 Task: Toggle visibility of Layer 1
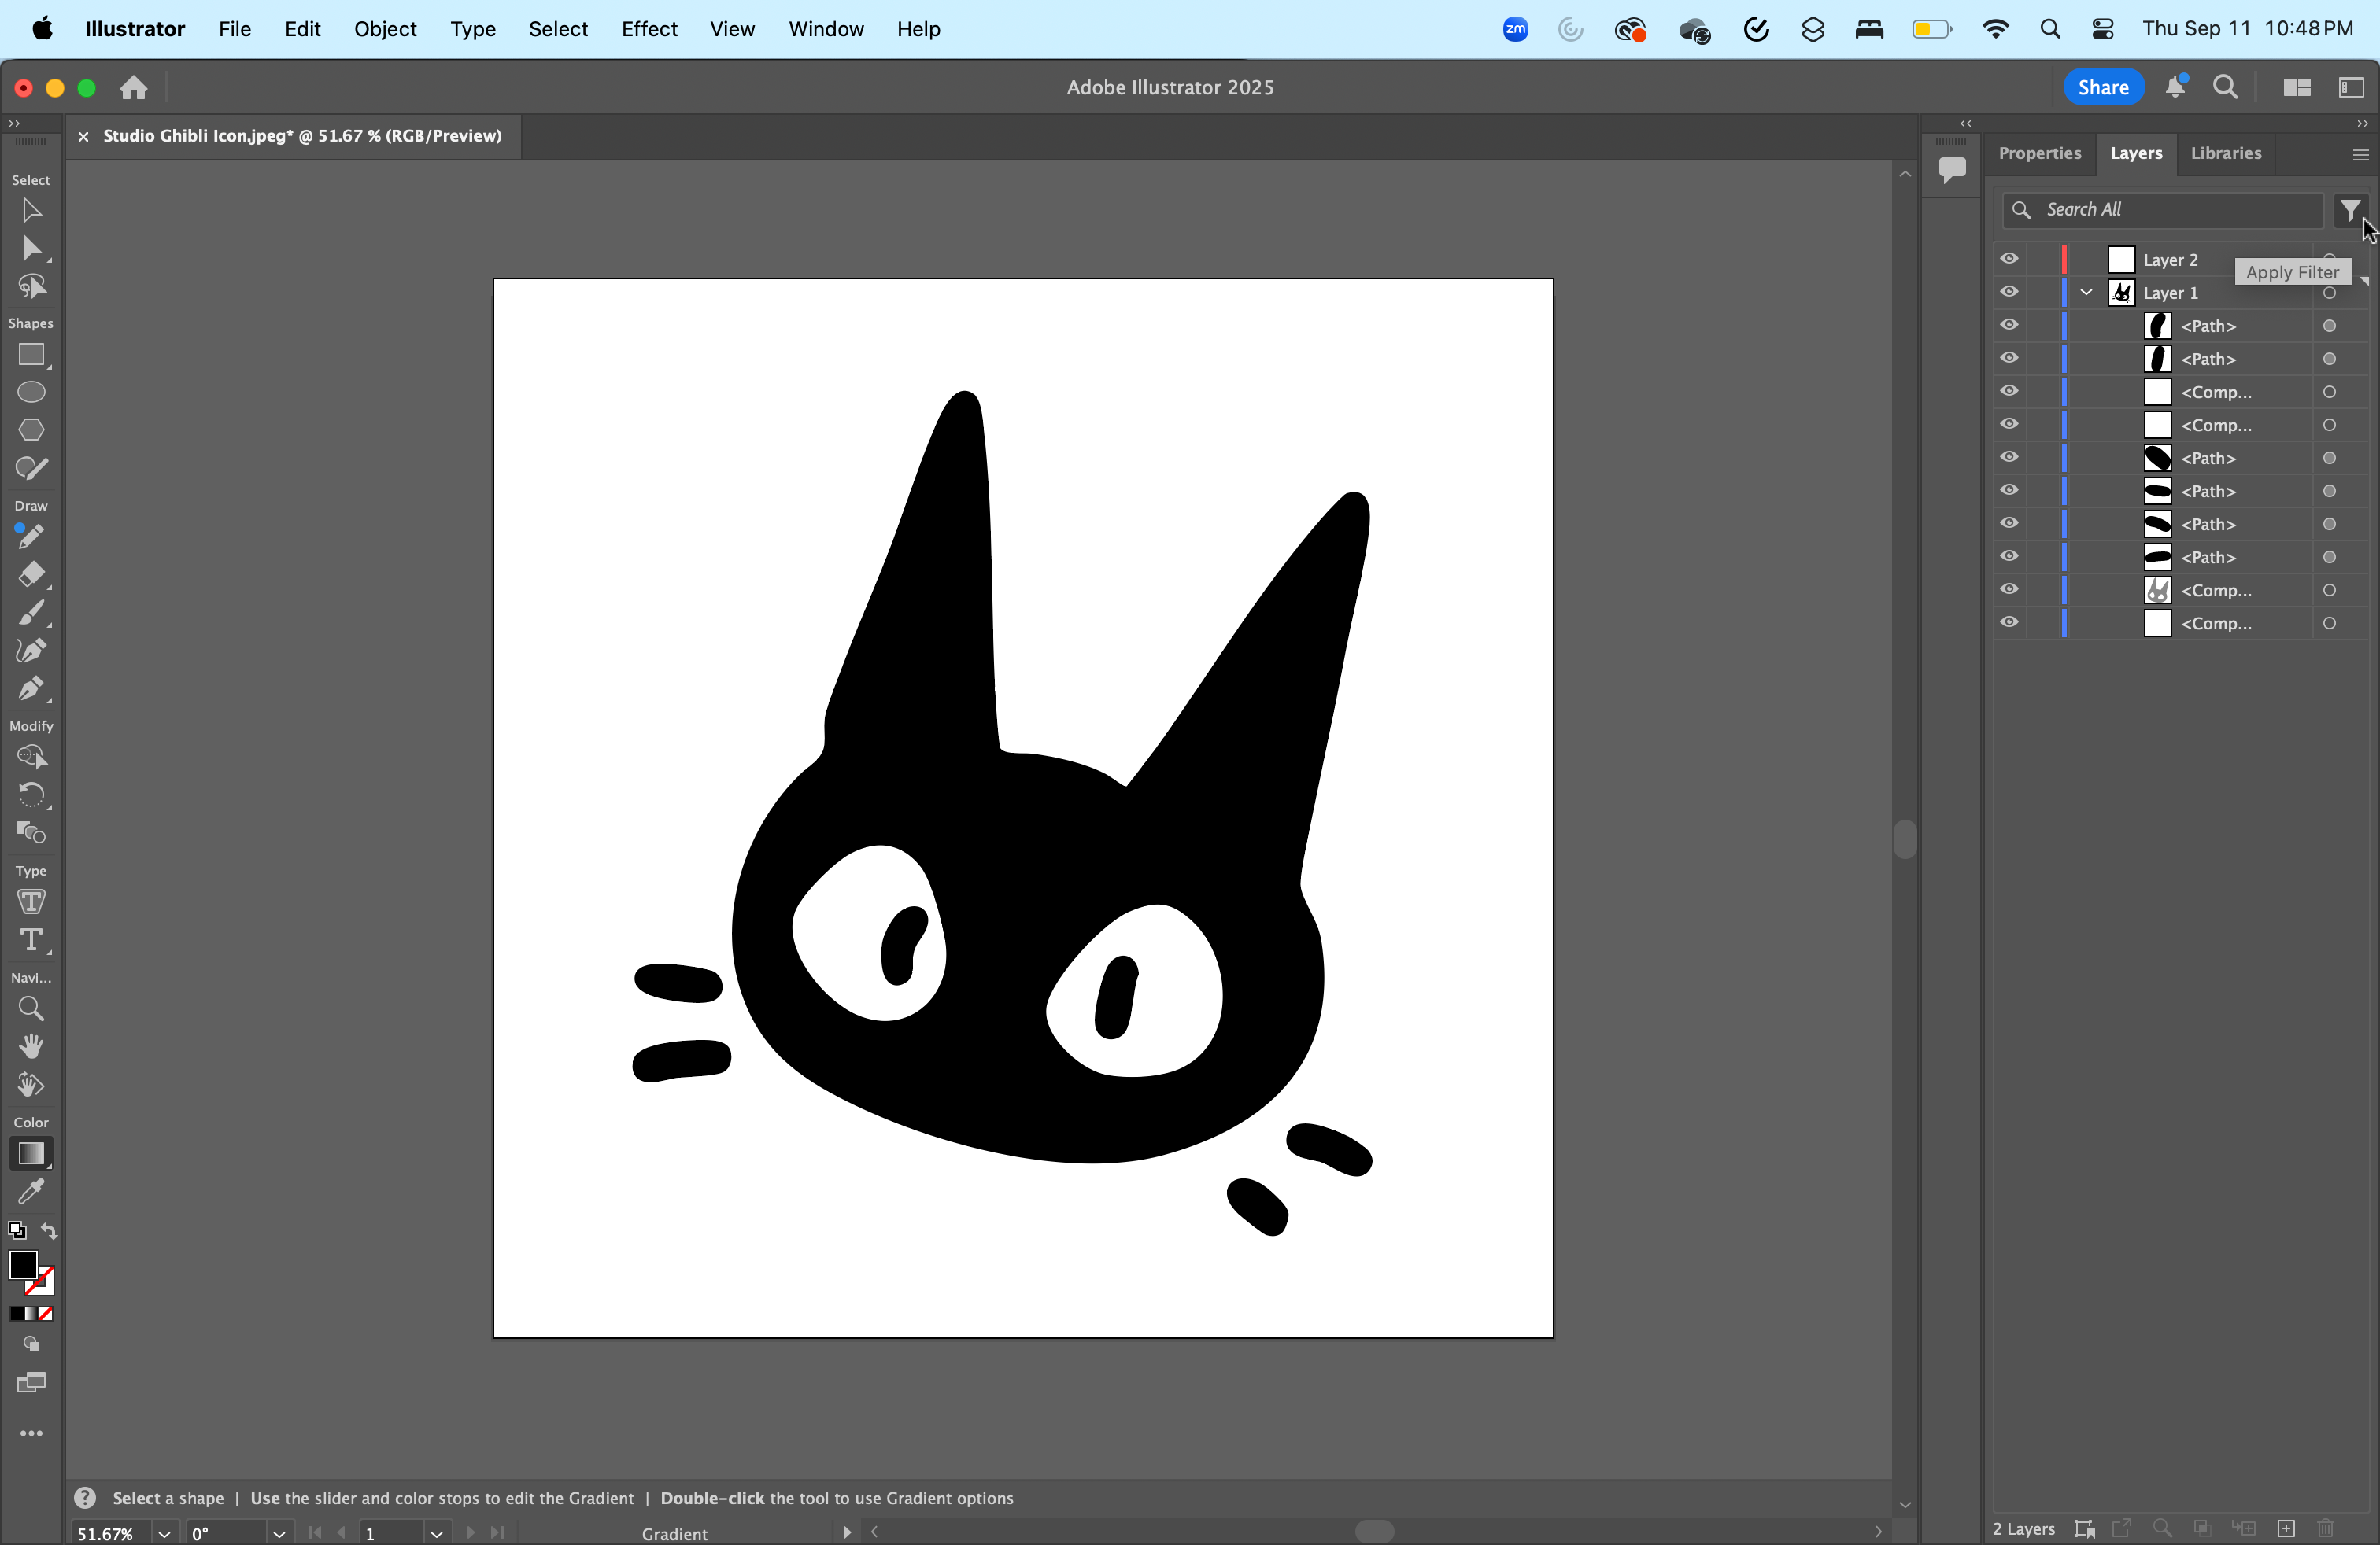coord(2009,292)
